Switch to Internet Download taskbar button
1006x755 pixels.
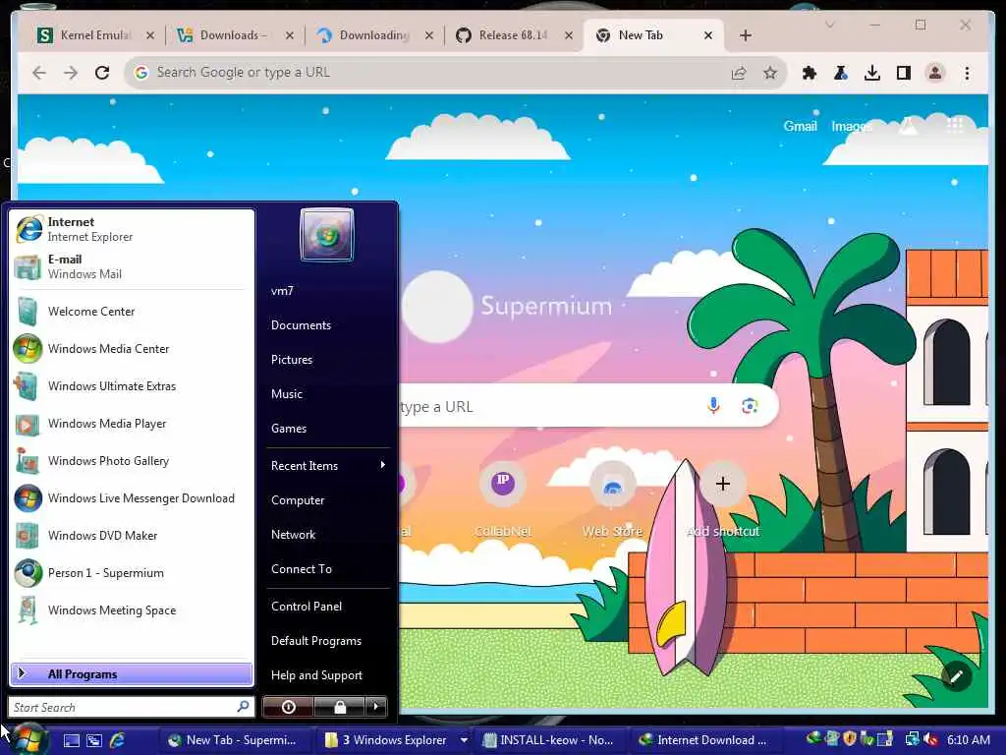pyautogui.click(x=704, y=740)
